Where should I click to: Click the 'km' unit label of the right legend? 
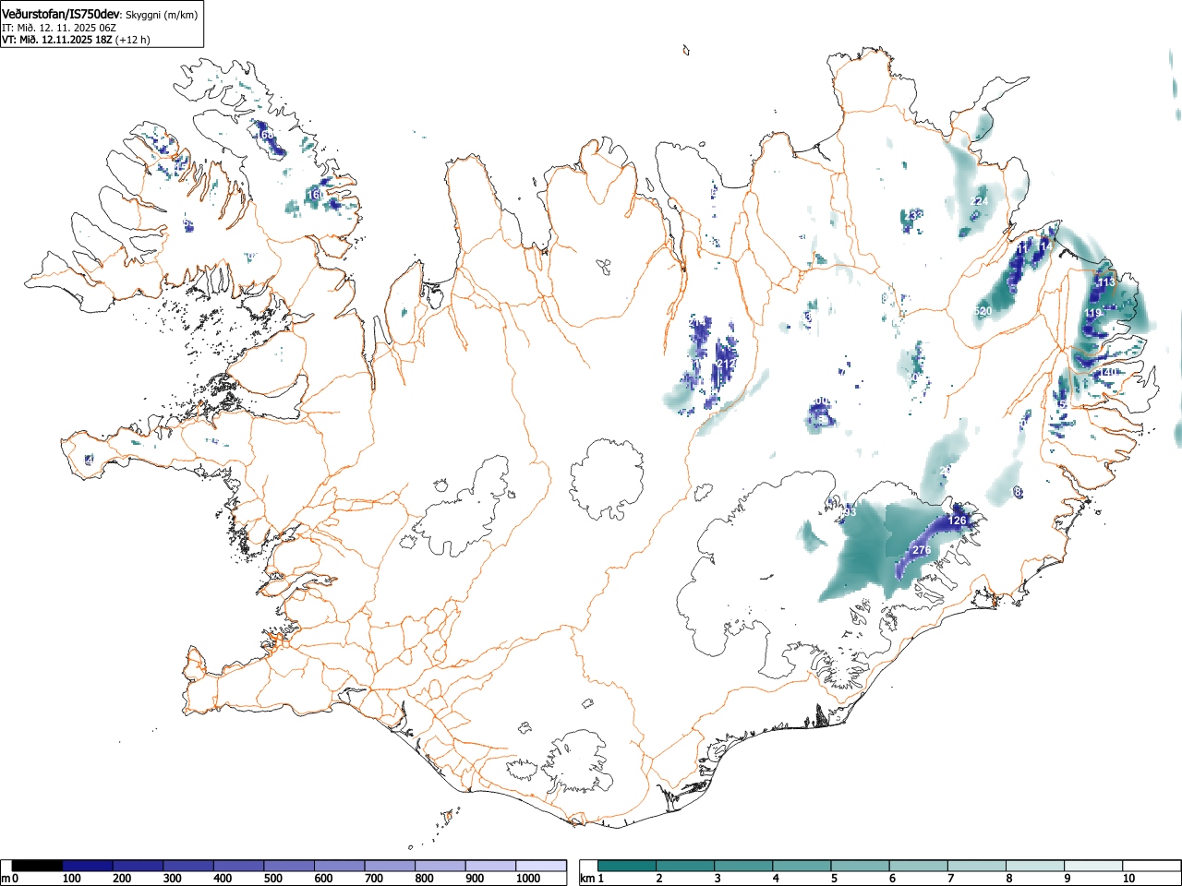point(586,879)
